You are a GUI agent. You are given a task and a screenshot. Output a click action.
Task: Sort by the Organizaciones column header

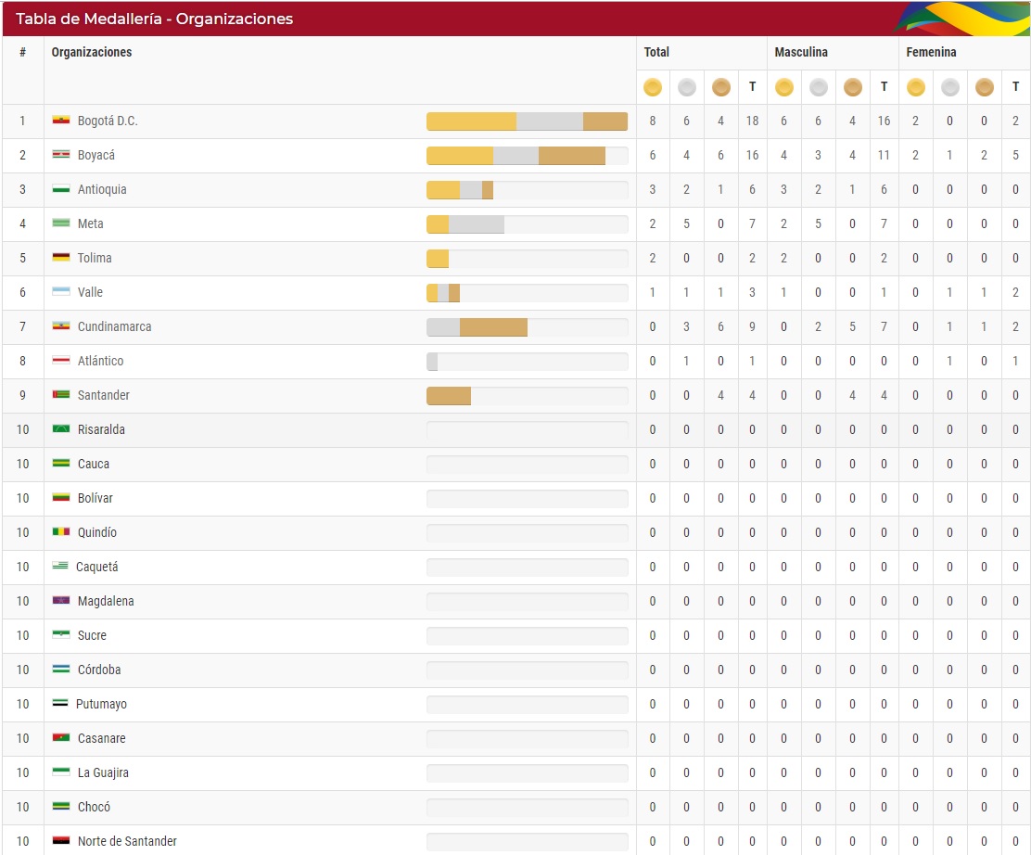[92, 53]
